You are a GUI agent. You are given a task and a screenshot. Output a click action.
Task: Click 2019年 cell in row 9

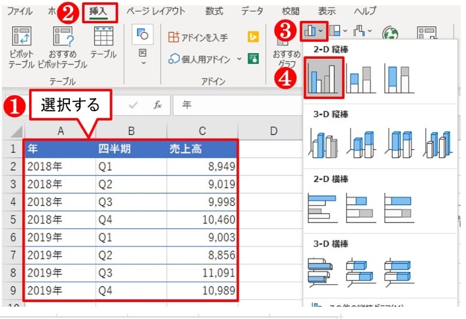click(60, 291)
